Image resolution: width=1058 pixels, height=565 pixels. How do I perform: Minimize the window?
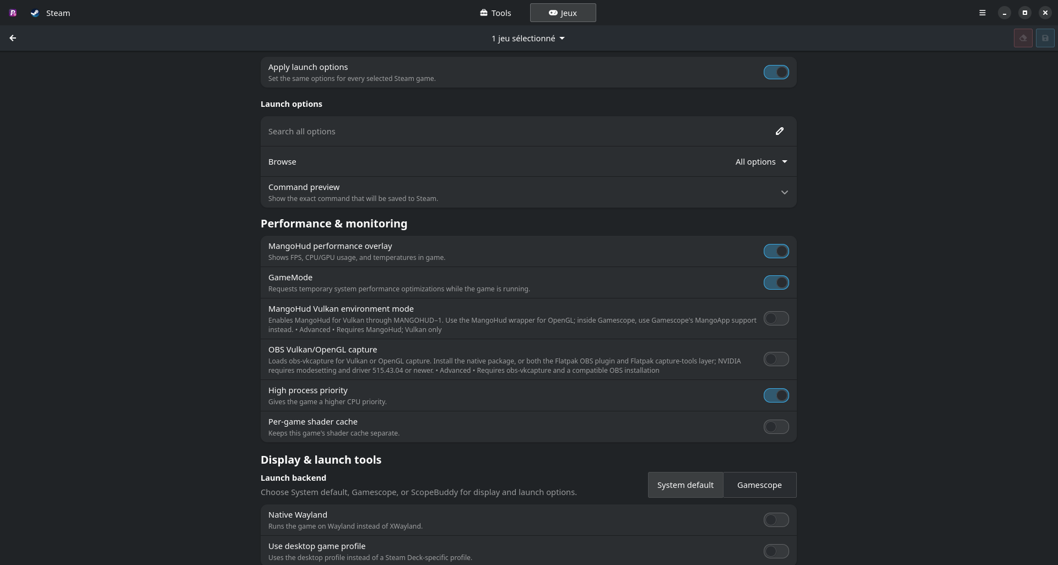pos(1005,13)
